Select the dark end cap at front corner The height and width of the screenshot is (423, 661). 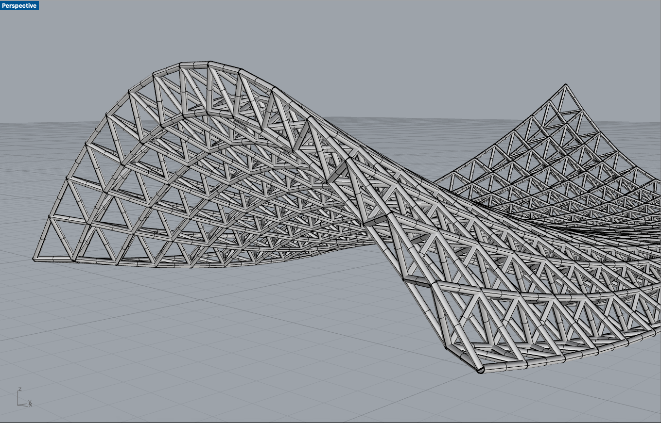[x=480, y=371]
